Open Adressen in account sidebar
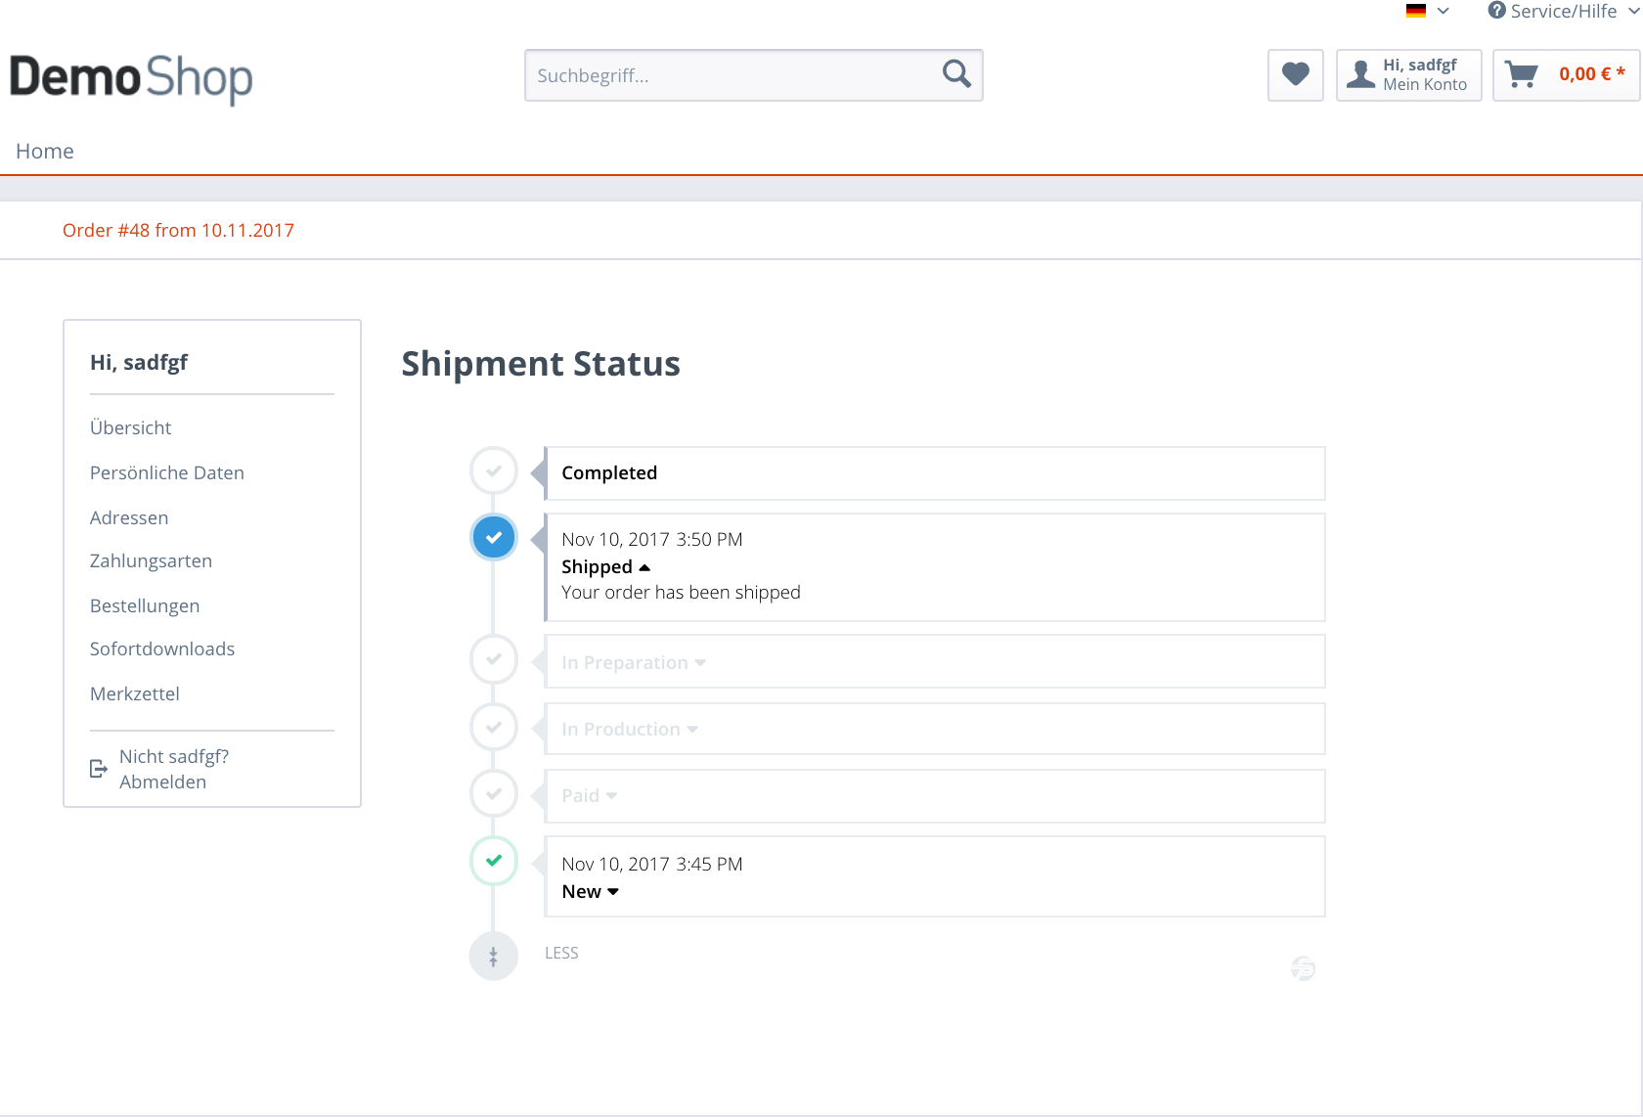 (129, 517)
